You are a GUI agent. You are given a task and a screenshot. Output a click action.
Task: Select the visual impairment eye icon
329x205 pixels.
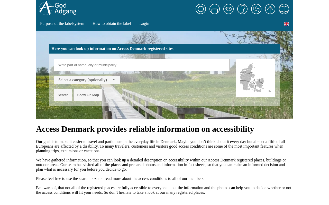click(x=229, y=9)
